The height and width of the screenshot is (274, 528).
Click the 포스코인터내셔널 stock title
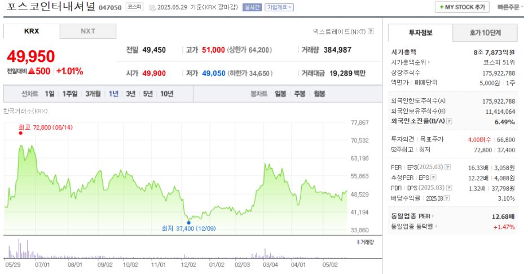coord(51,6)
